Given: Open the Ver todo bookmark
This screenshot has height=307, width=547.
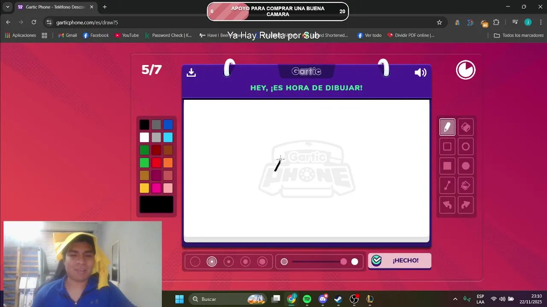Looking at the screenshot, I should [x=369, y=35].
